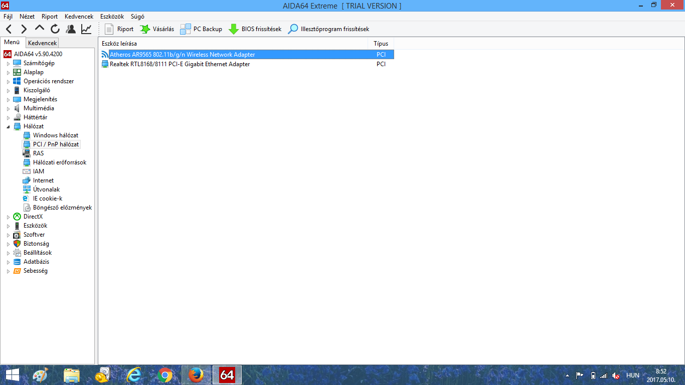
Task: Open the user silhouette toolbar icon
Action: 71,29
